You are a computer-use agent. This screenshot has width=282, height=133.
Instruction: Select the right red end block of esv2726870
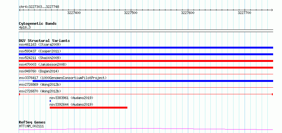(272, 94)
